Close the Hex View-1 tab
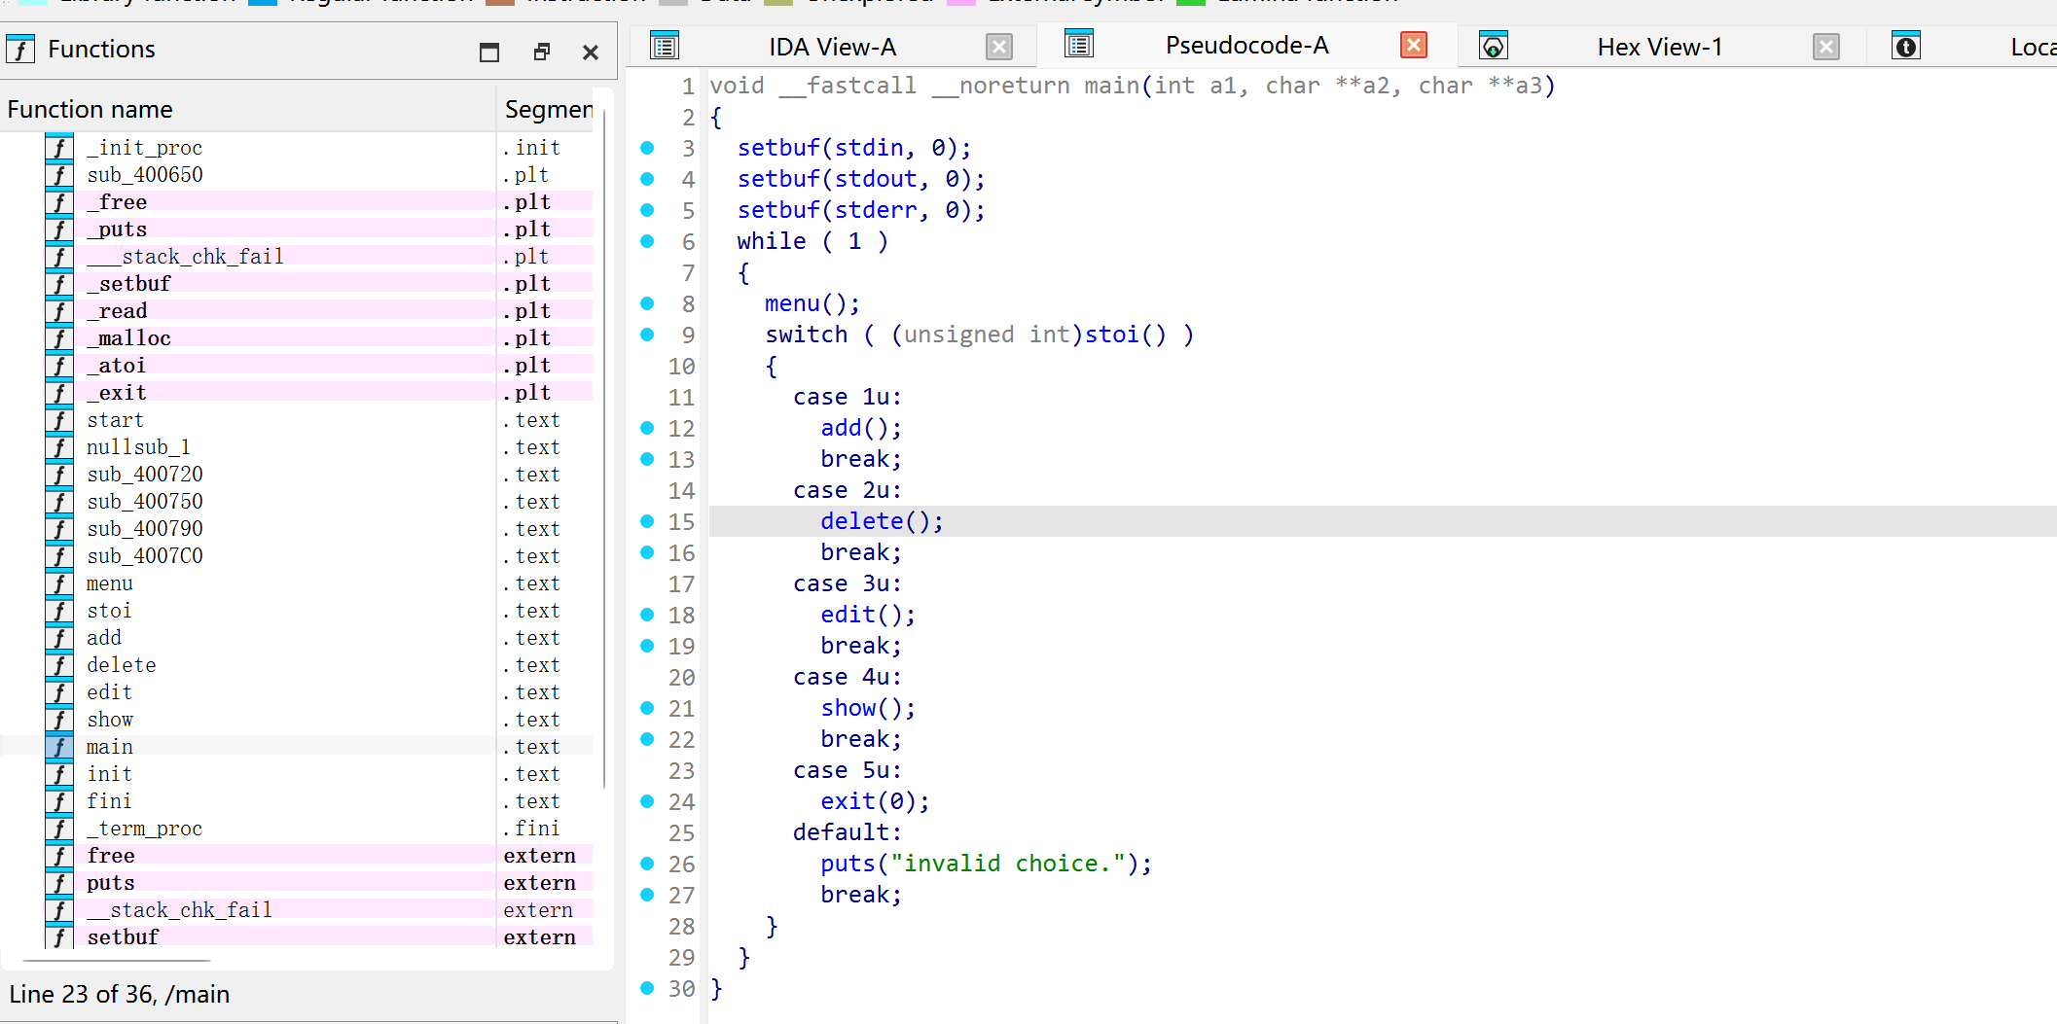2057x1024 pixels. click(1826, 47)
